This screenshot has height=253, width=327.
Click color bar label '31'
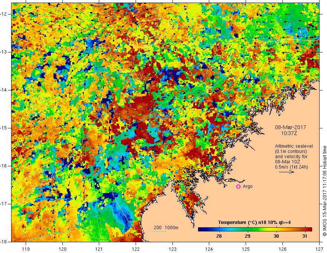tap(305, 236)
